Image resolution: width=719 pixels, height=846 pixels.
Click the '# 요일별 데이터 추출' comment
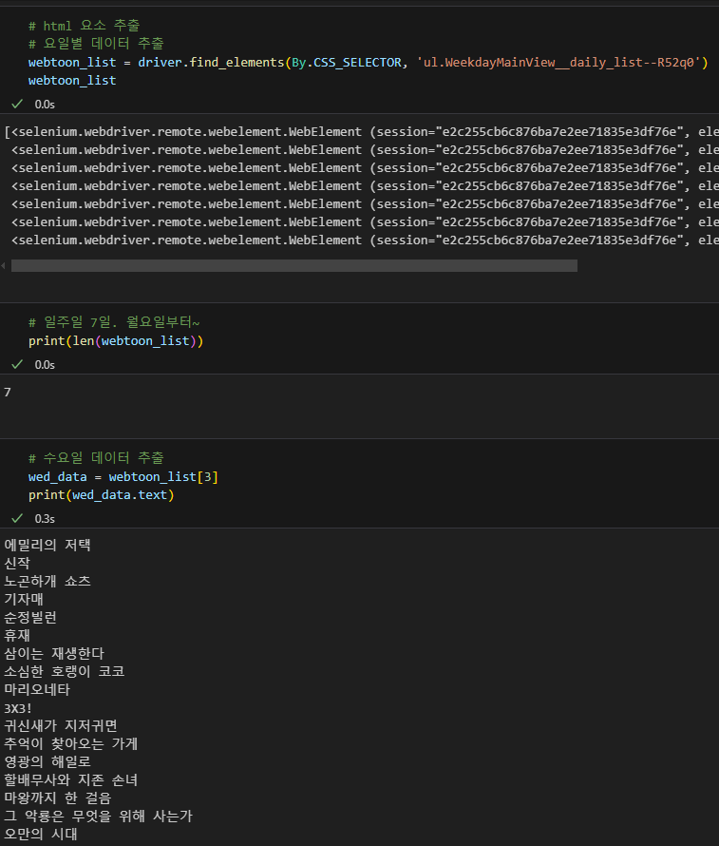[96, 44]
